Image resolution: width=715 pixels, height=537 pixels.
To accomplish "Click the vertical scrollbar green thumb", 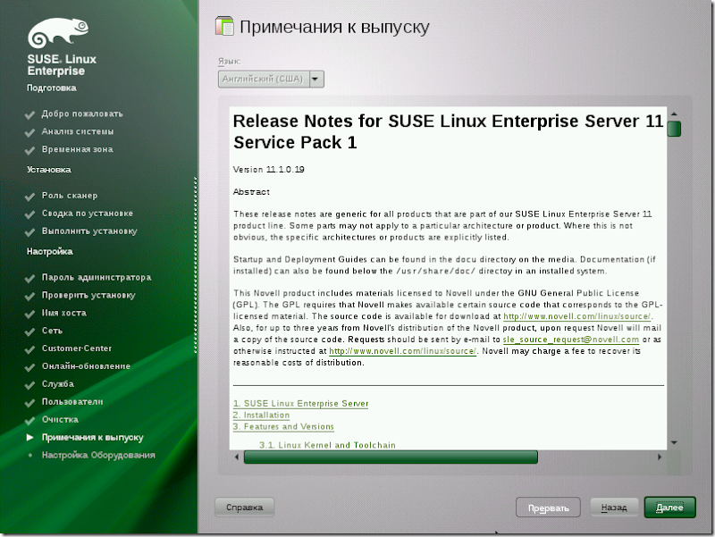I will (x=674, y=129).
